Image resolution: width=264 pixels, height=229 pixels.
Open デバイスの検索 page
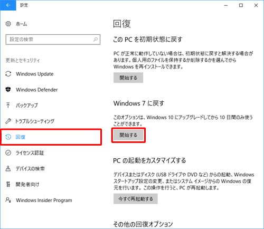point(30,169)
